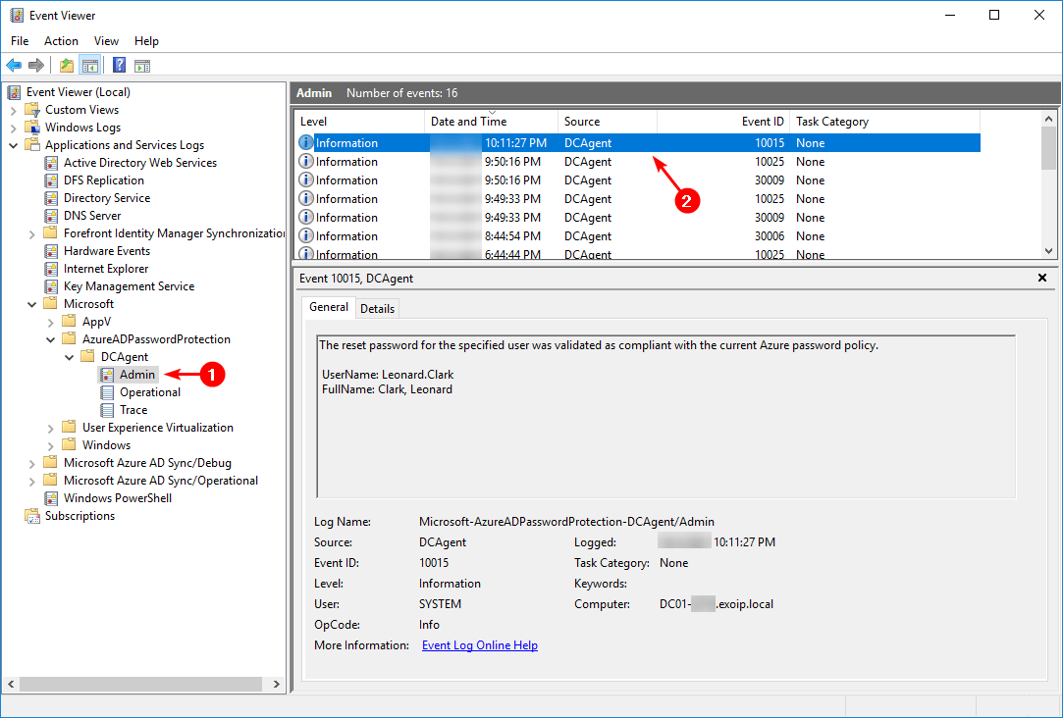Toggle Show/Hide Action Pane toolbar icon
Image resolution: width=1063 pixels, height=718 pixels.
click(142, 66)
